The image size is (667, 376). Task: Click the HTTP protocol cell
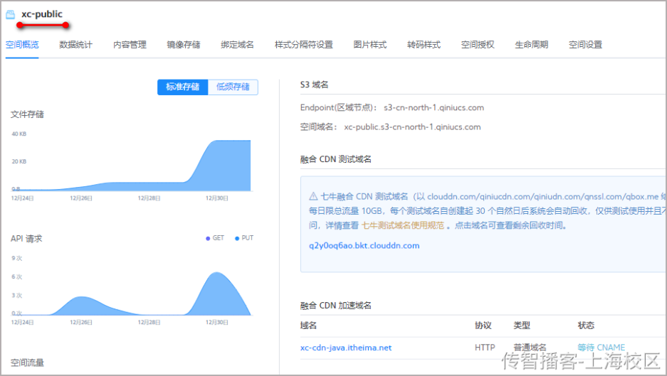point(485,348)
